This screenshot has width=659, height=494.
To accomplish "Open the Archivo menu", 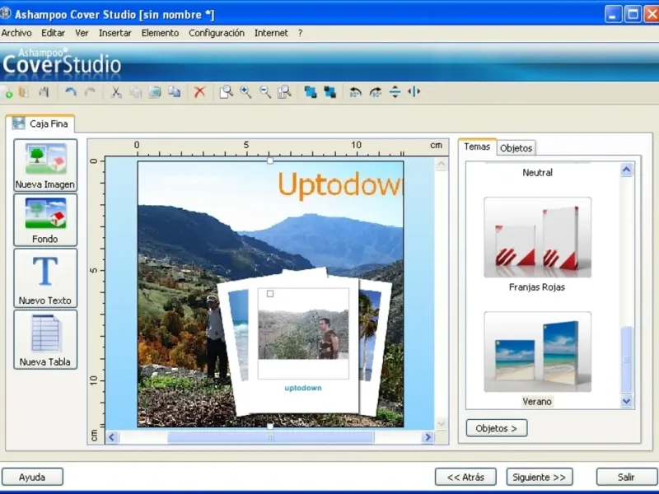I will pyautogui.click(x=16, y=33).
